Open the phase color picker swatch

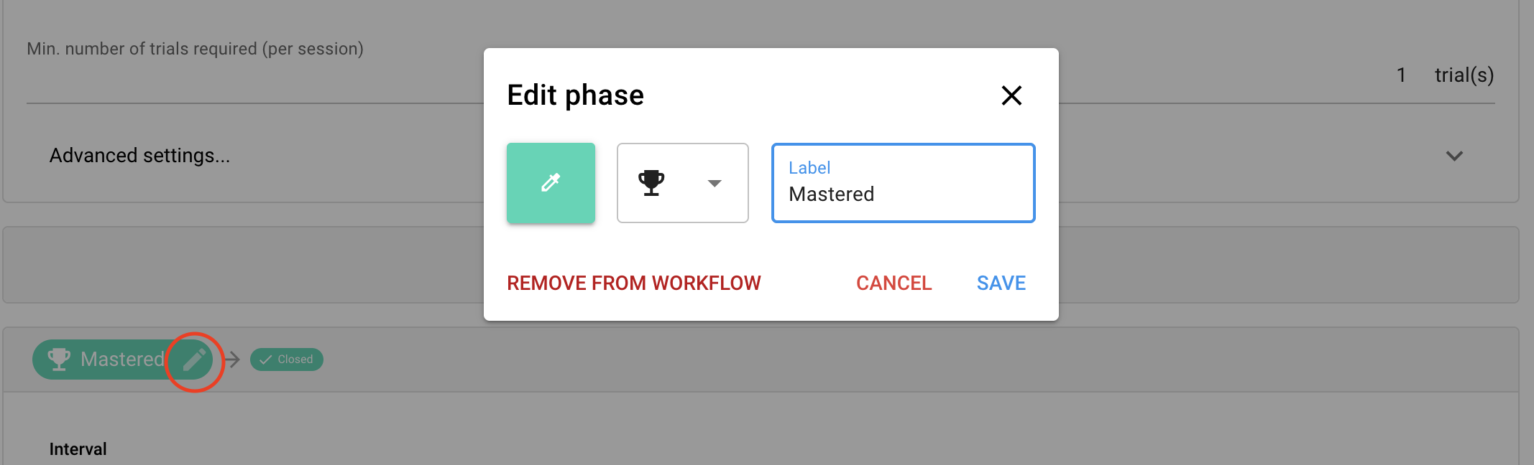(551, 183)
